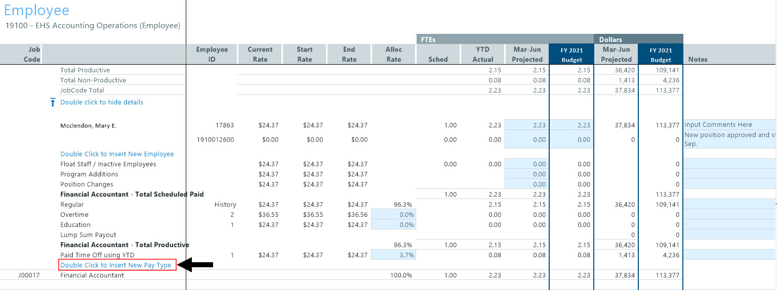This screenshot has width=777, height=290.
Task: Select Paid Time Off 3.7% allocation cell
Action: tap(393, 255)
